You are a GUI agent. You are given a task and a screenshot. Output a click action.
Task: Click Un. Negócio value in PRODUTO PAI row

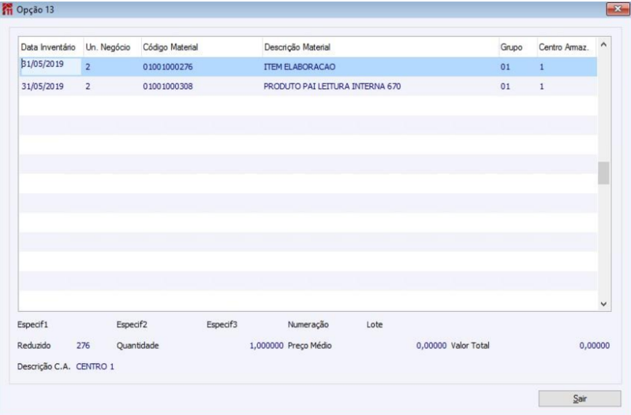click(x=88, y=86)
